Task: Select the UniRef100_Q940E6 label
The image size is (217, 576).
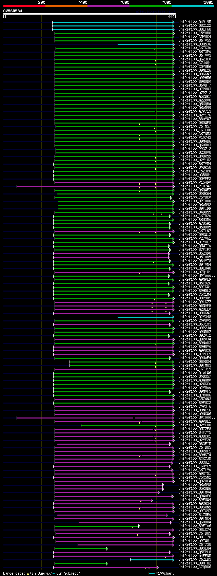Action: tap(195, 496)
